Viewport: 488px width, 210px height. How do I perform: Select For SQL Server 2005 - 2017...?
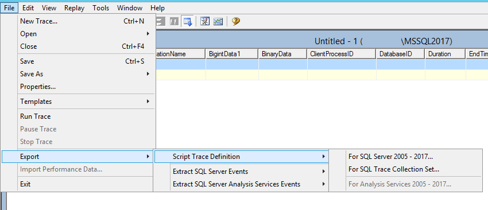pos(405,157)
